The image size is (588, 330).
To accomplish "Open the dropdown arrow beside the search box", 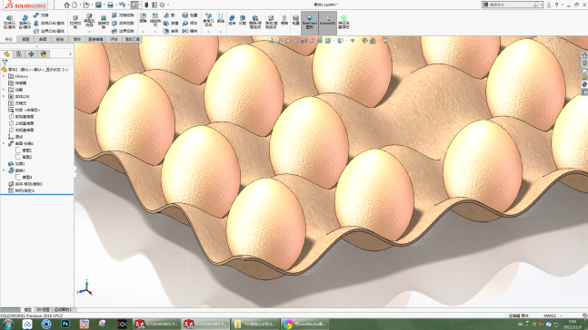I will [542, 5].
